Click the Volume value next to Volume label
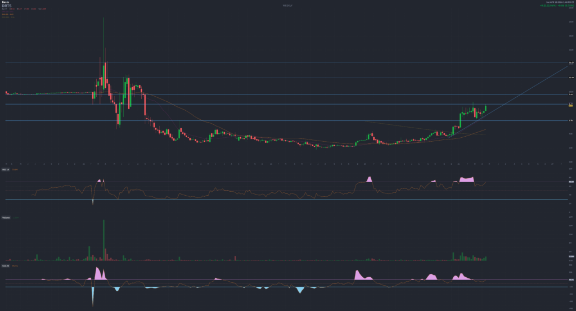Screen dimensions: 576x311 pos(15,218)
